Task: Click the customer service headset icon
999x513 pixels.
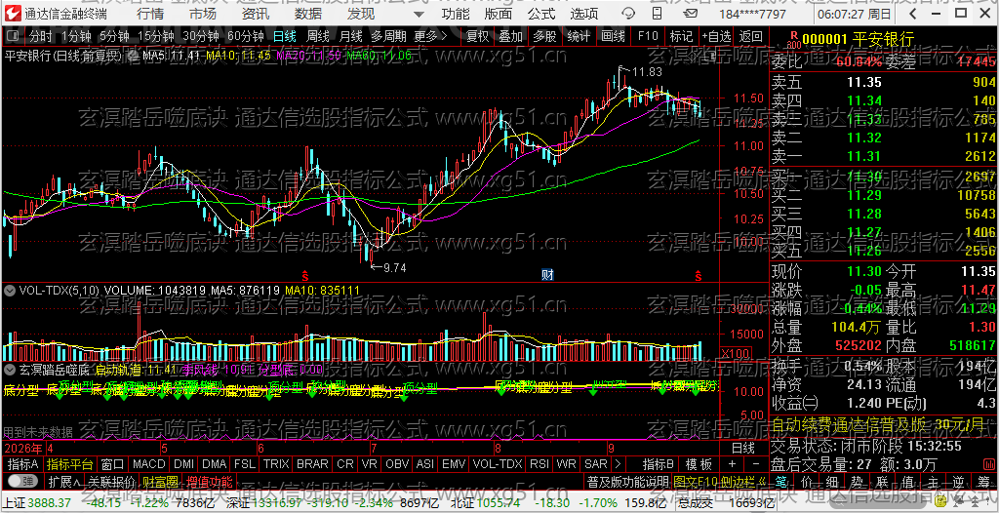Action: coord(627,14)
